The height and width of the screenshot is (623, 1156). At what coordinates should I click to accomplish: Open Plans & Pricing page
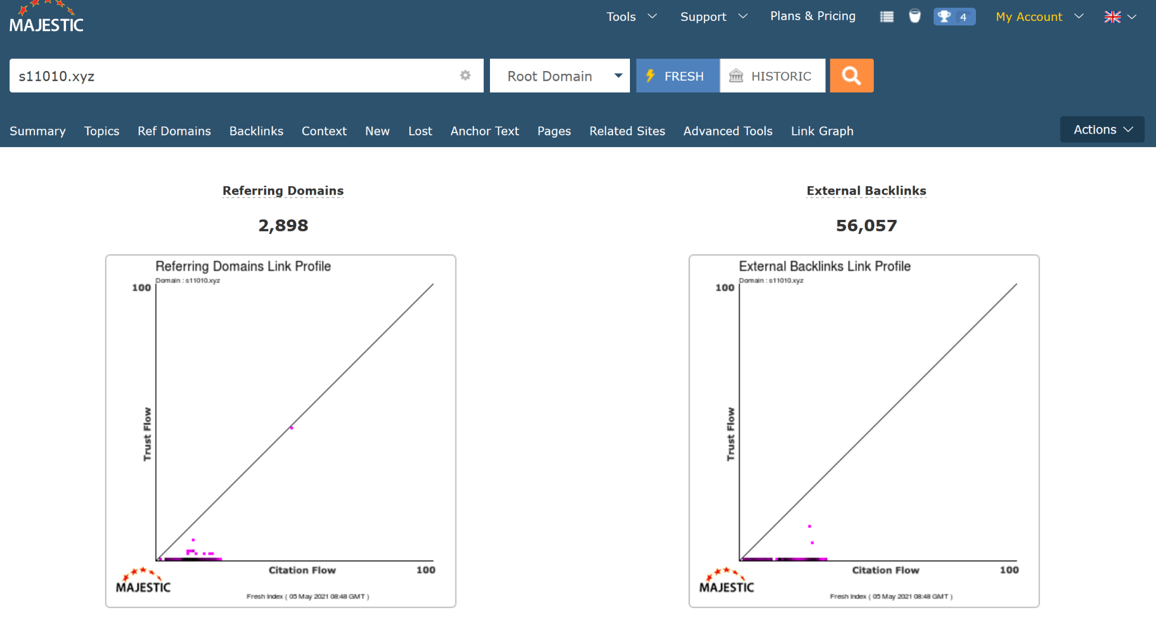(x=813, y=16)
